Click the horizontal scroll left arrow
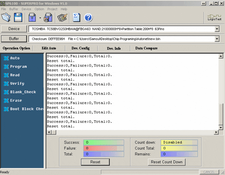 tap(49, 132)
